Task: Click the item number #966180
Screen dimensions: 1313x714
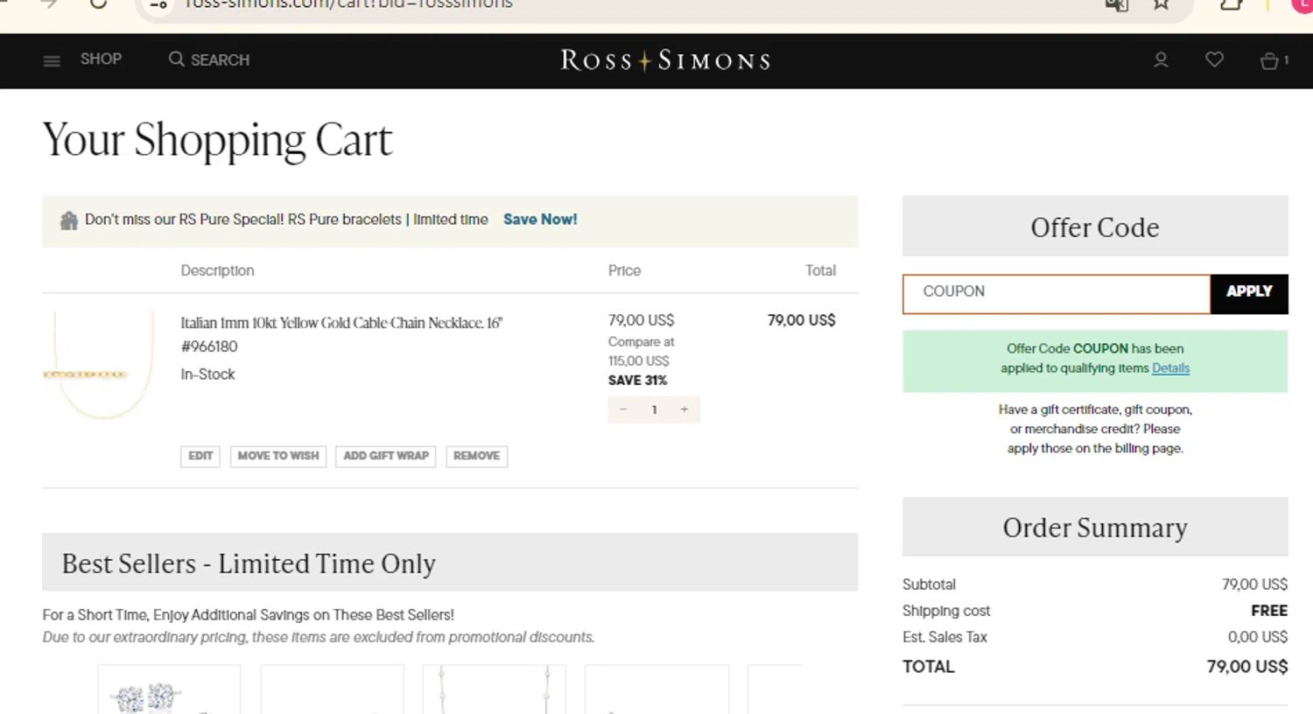Action: tap(209, 346)
